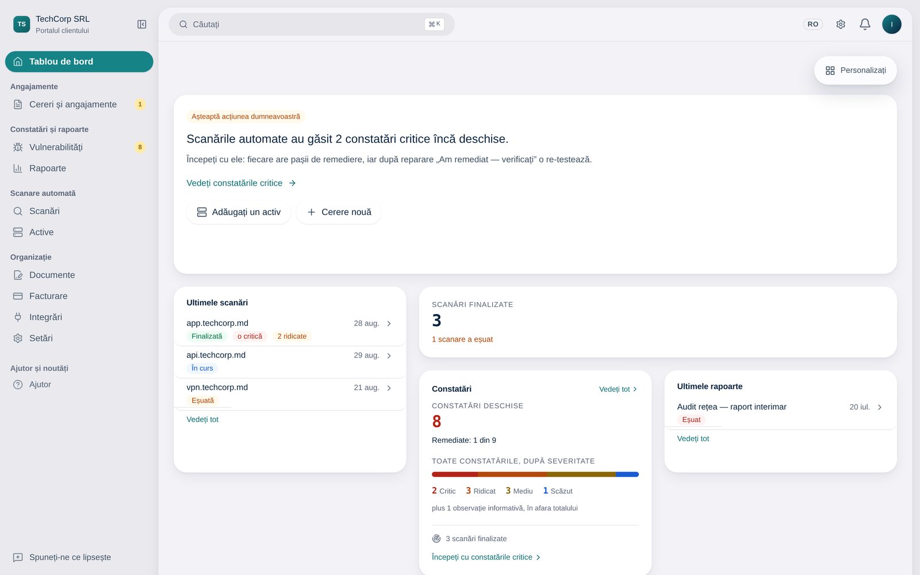Go to Cereri și angajamente

pos(79,105)
